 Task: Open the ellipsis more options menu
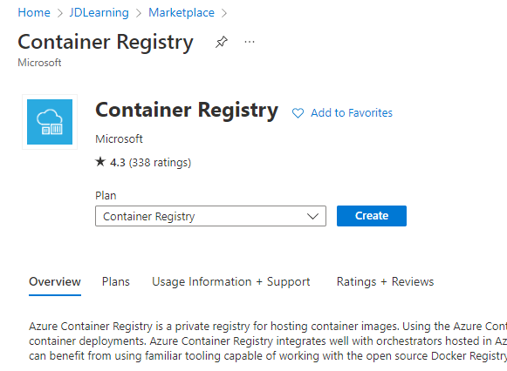[x=250, y=42]
